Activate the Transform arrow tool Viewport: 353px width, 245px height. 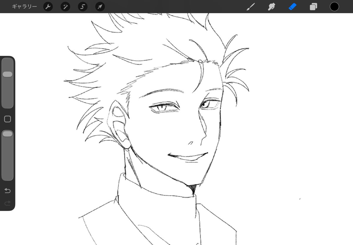click(100, 7)
